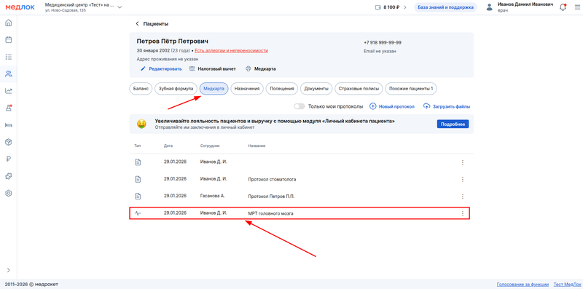Click the wallet balance 8 100 ₽

point(388,7)
